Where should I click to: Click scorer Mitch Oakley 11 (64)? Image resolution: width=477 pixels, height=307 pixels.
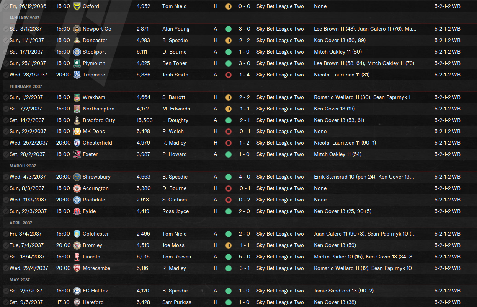pyautogui.click(x=338, y=154)
